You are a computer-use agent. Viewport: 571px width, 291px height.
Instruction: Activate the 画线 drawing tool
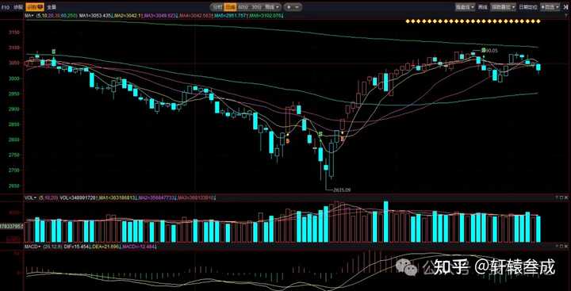(x=482, y=7)
